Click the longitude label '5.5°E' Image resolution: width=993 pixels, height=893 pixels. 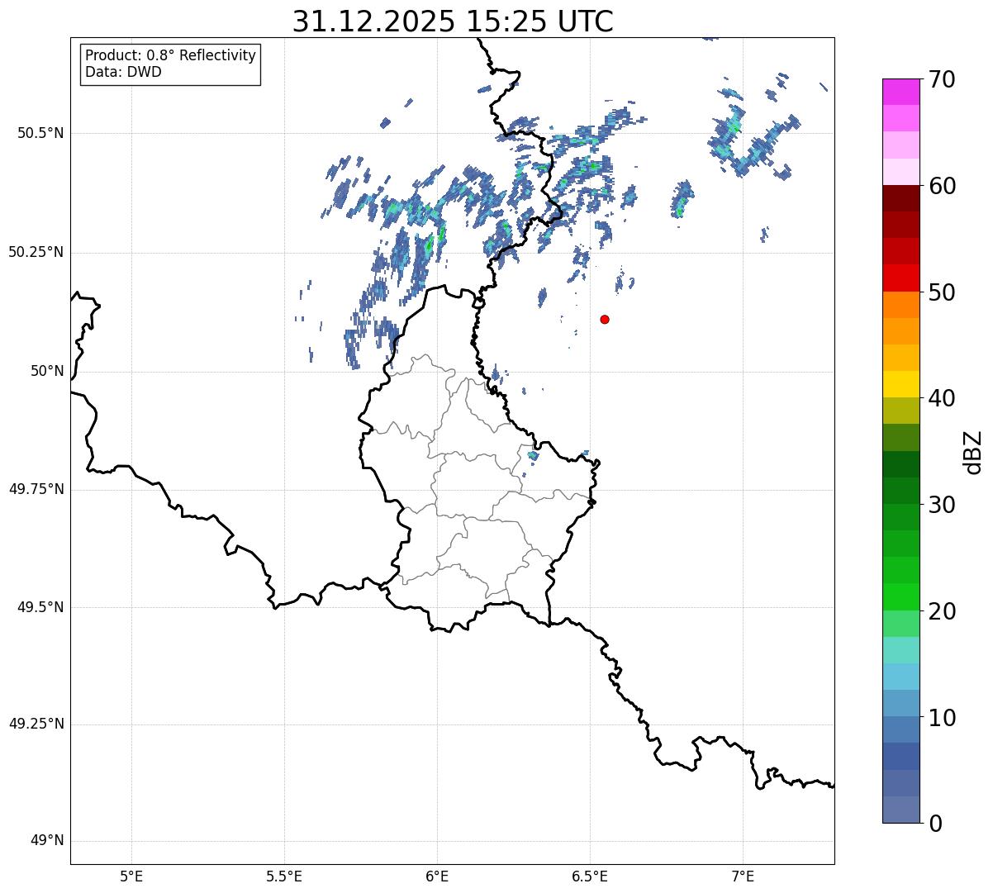click(284, 877)
